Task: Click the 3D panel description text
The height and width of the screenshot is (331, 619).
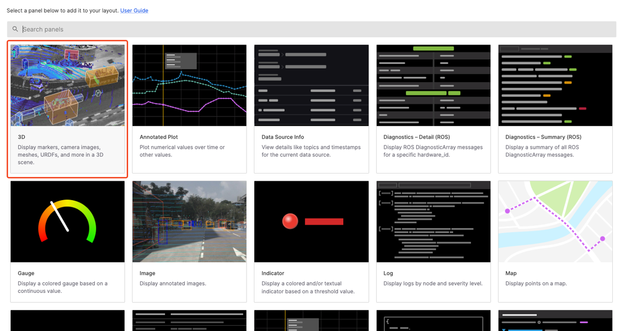Action: coord(60,155)
